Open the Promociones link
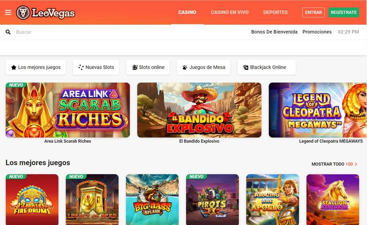367x225 pixels. pyautogui.click(x=317, y=32)
